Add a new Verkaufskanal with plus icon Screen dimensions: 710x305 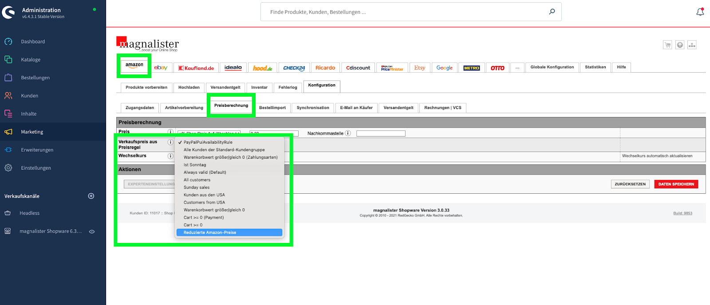pyautogui.click(x=91, y=196)
